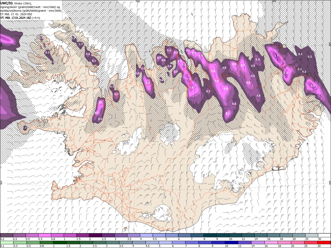
Task: Select the white 30 swatch in the upper legend
Action: pyautogui.click(x=324, y=235)
